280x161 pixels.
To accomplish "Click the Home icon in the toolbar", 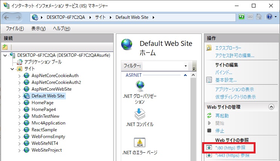I will point(259,17).
